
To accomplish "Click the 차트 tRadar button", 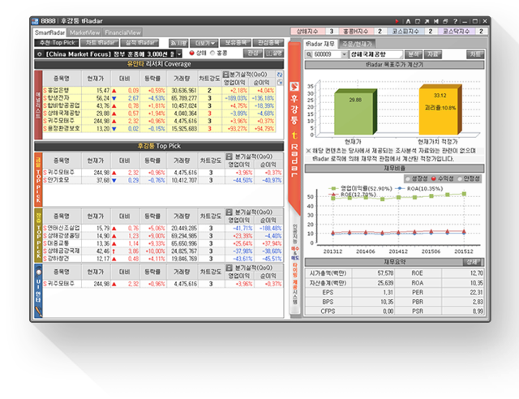I will [100, 43].
